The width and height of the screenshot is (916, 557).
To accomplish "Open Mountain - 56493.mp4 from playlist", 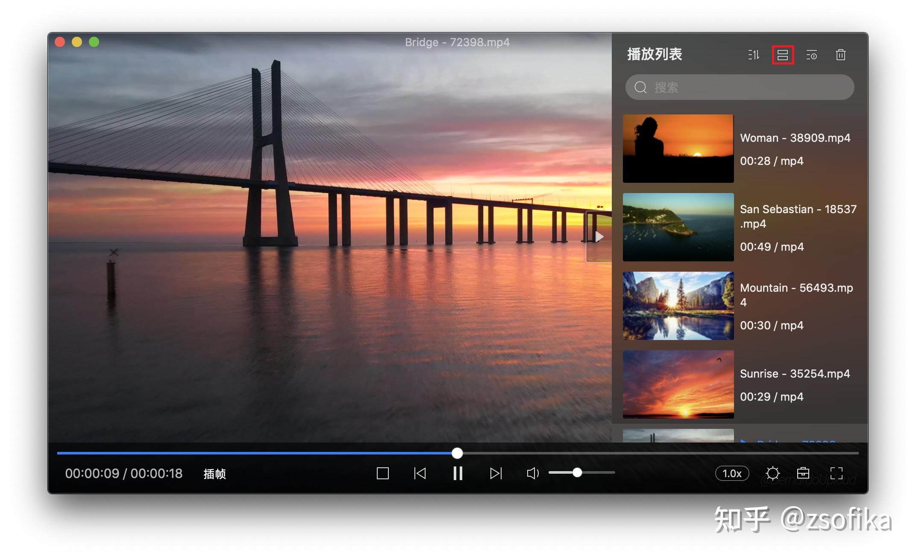I will point(740,306).
